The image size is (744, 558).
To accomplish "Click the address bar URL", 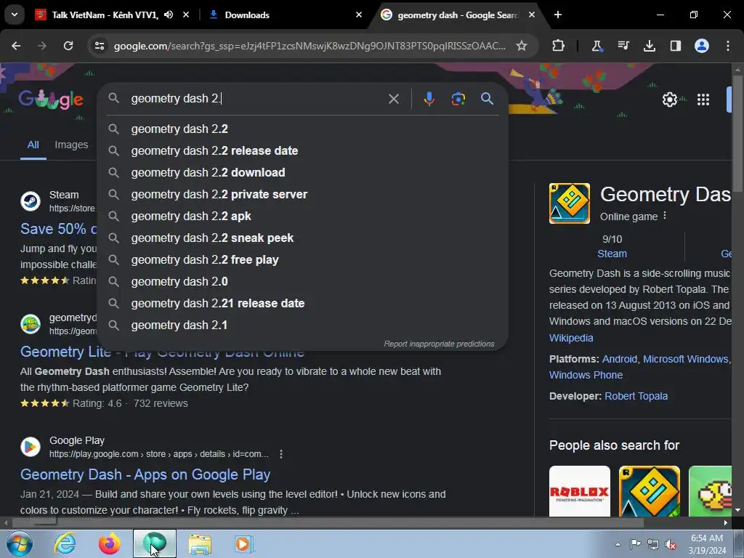I will pos(310,46).
